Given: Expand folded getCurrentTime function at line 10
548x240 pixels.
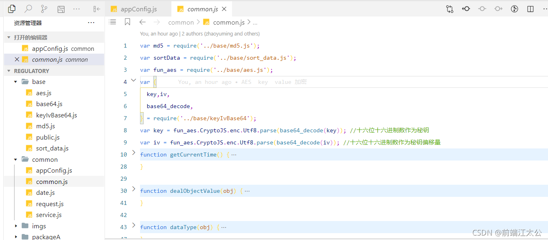Looking at the screenshot, I should (134, 152).
